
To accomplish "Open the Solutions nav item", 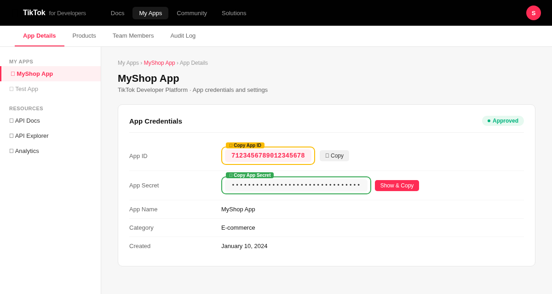I will pos(234,13).
